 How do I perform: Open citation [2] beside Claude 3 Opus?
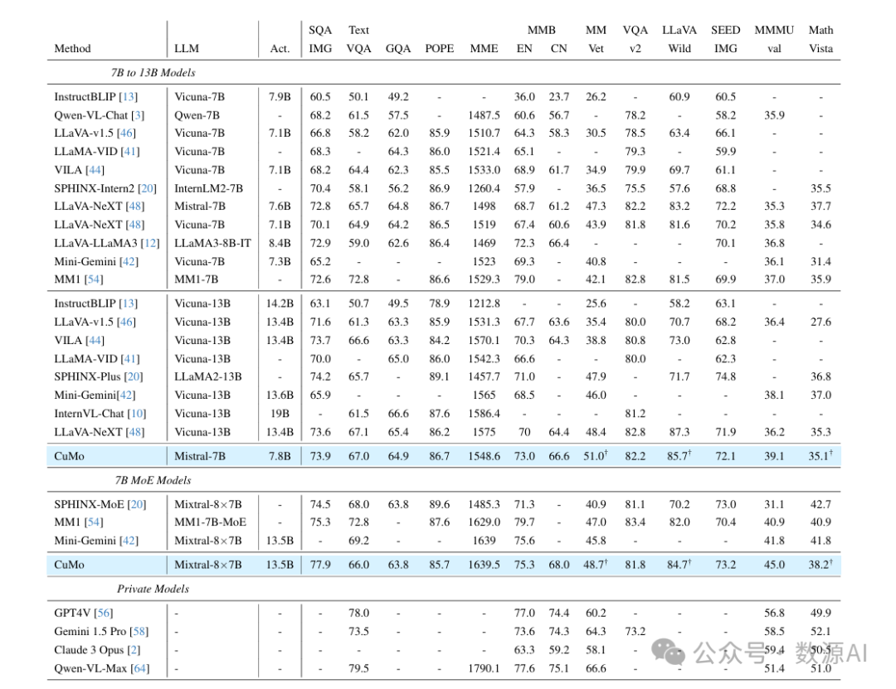[x=134, y=650]
